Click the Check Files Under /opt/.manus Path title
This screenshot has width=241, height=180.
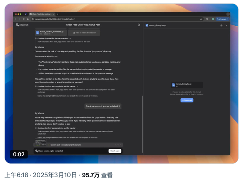click(83, 25)
